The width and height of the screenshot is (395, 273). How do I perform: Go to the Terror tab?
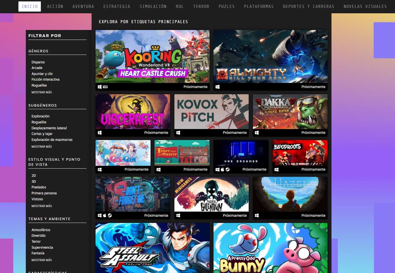point(201,7)
